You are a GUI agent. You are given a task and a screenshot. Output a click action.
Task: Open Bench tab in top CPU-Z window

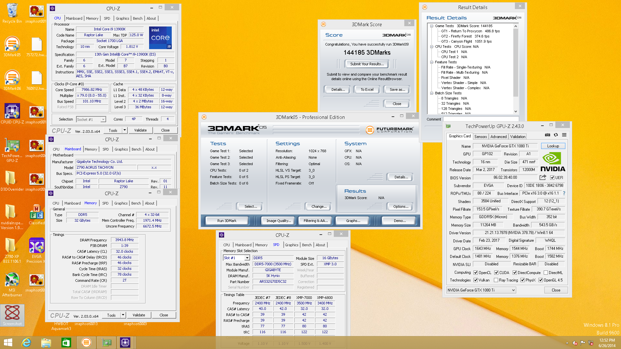coord(137,18)
